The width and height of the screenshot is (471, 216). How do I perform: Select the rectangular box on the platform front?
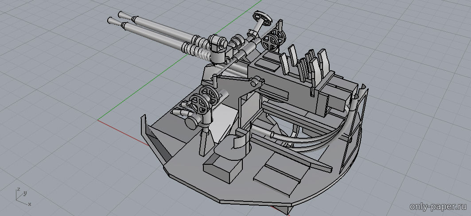click(x=223, y=170)
